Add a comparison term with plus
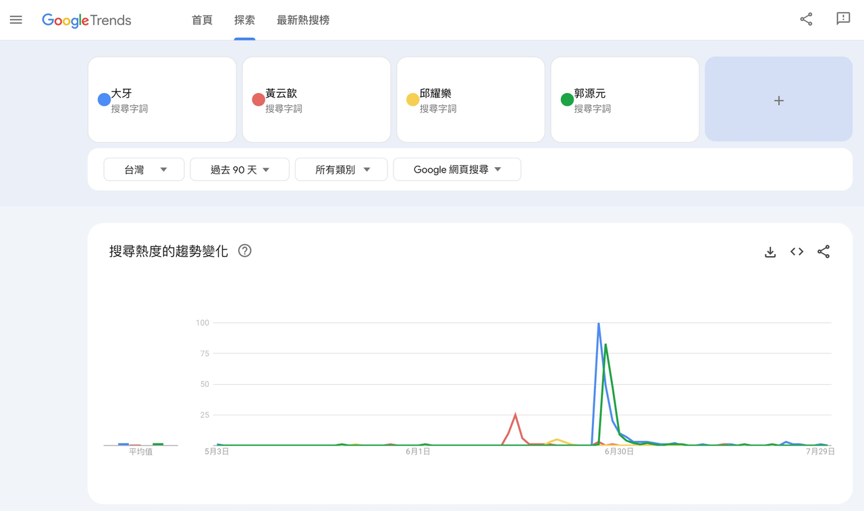The height and width of the screenshot is (511, 864). coord(779,100)
